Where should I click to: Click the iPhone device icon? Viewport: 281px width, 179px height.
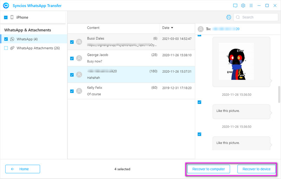tap(12, 17)
